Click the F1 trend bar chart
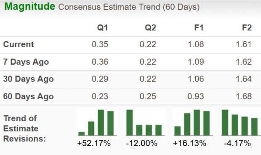The height and width of the screenshot is (155, 261). (193, 122)
